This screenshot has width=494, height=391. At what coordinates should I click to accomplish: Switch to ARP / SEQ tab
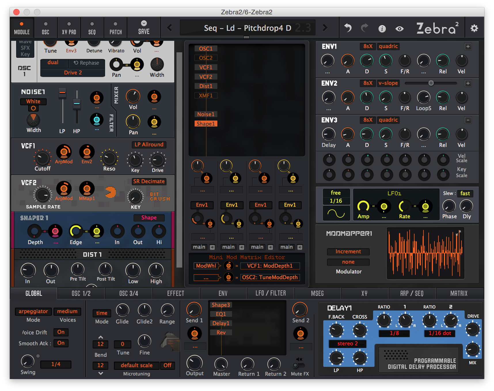click(412, 294)
